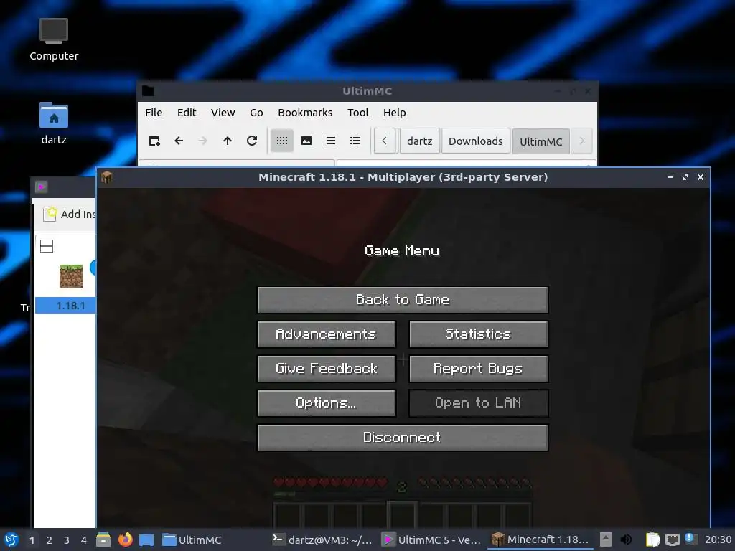Click UltimMC file manager title bar icon

pos(148,91)
